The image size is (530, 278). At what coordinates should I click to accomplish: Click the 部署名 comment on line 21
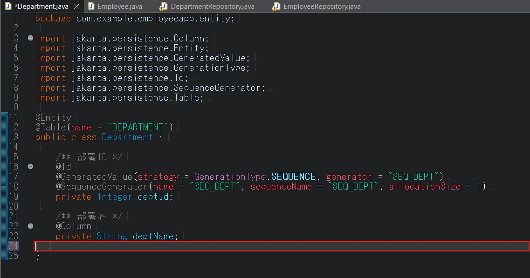click(89, 216)
